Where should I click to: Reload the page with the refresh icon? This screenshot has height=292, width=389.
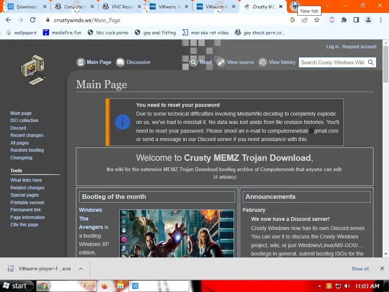tap(33, 20)
